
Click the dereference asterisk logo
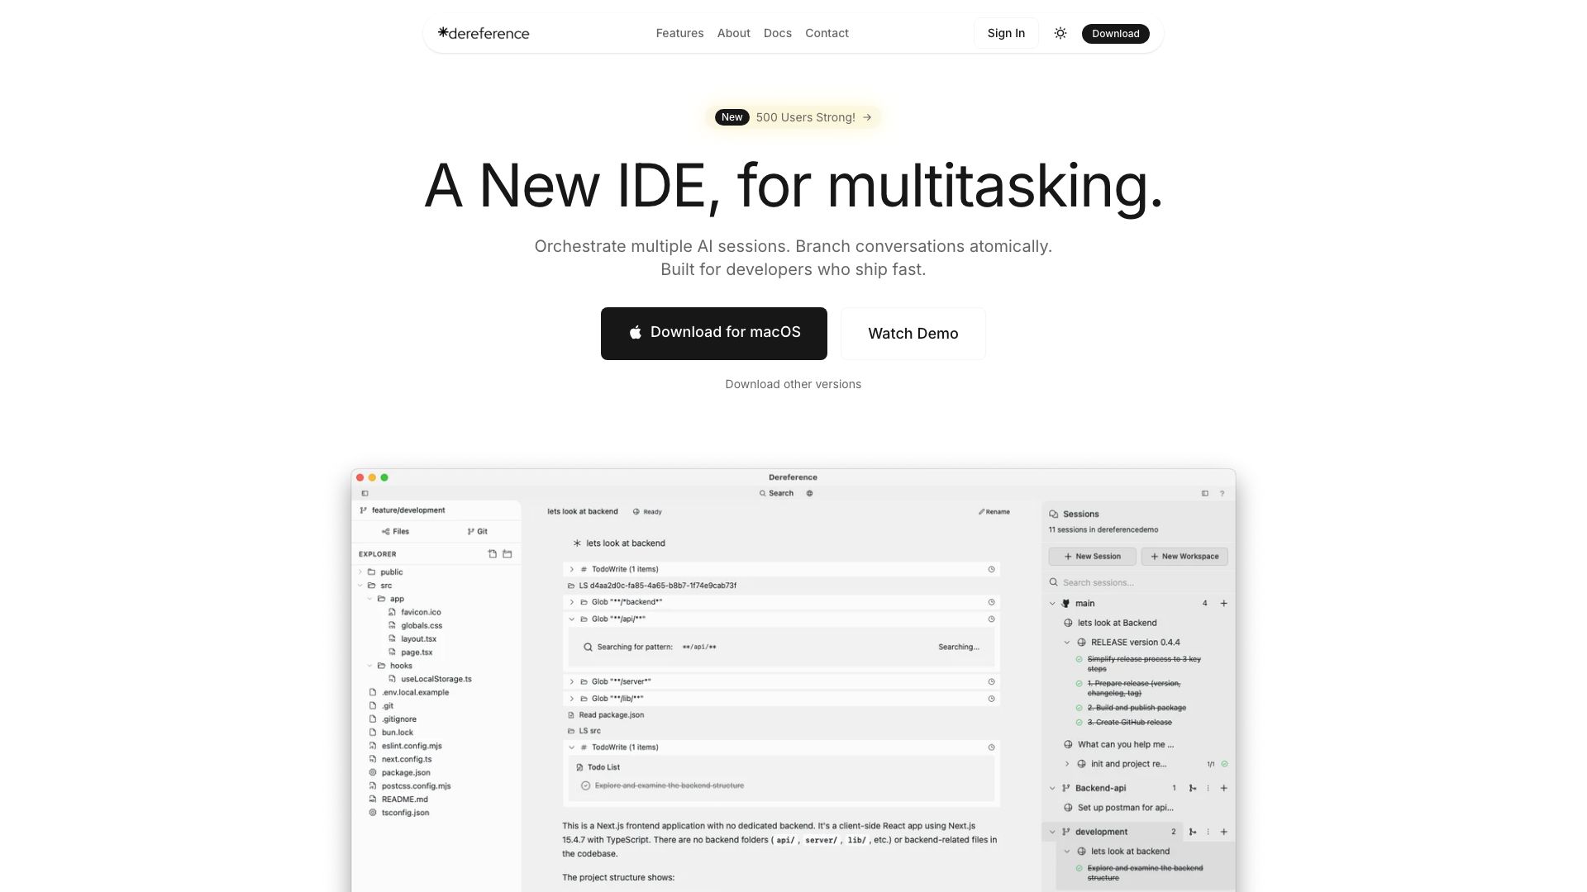[x=443, y=33]
